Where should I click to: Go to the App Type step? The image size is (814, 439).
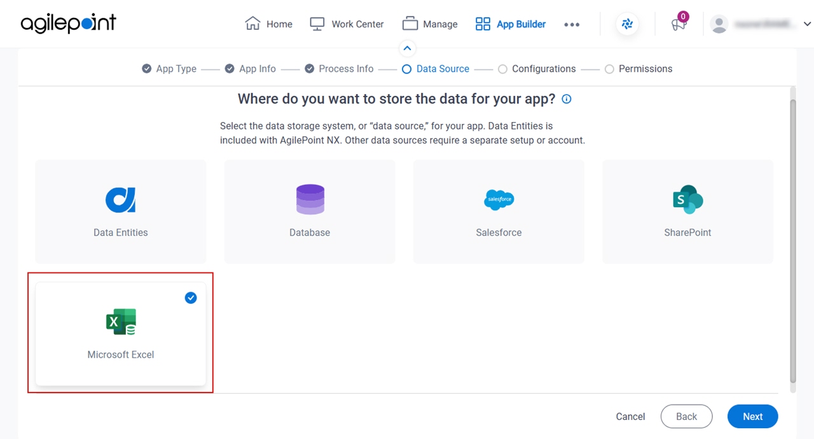(x=169, y=69)
